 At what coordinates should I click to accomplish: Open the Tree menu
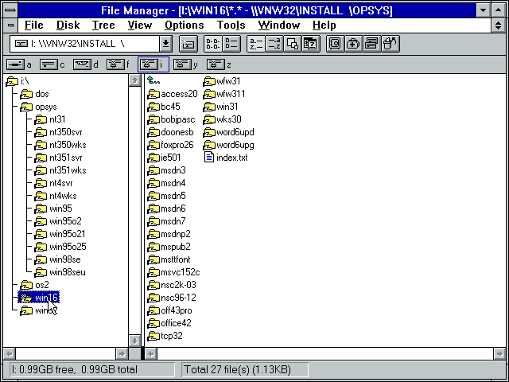point(103,25)
